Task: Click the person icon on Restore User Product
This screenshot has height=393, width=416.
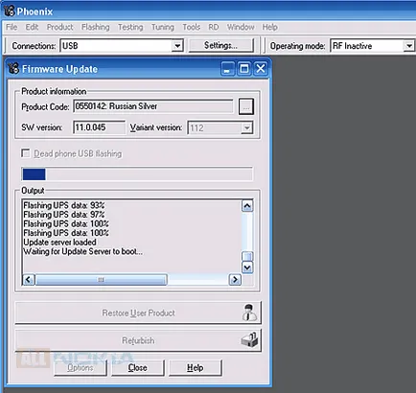Action: [x=249, y=312]
